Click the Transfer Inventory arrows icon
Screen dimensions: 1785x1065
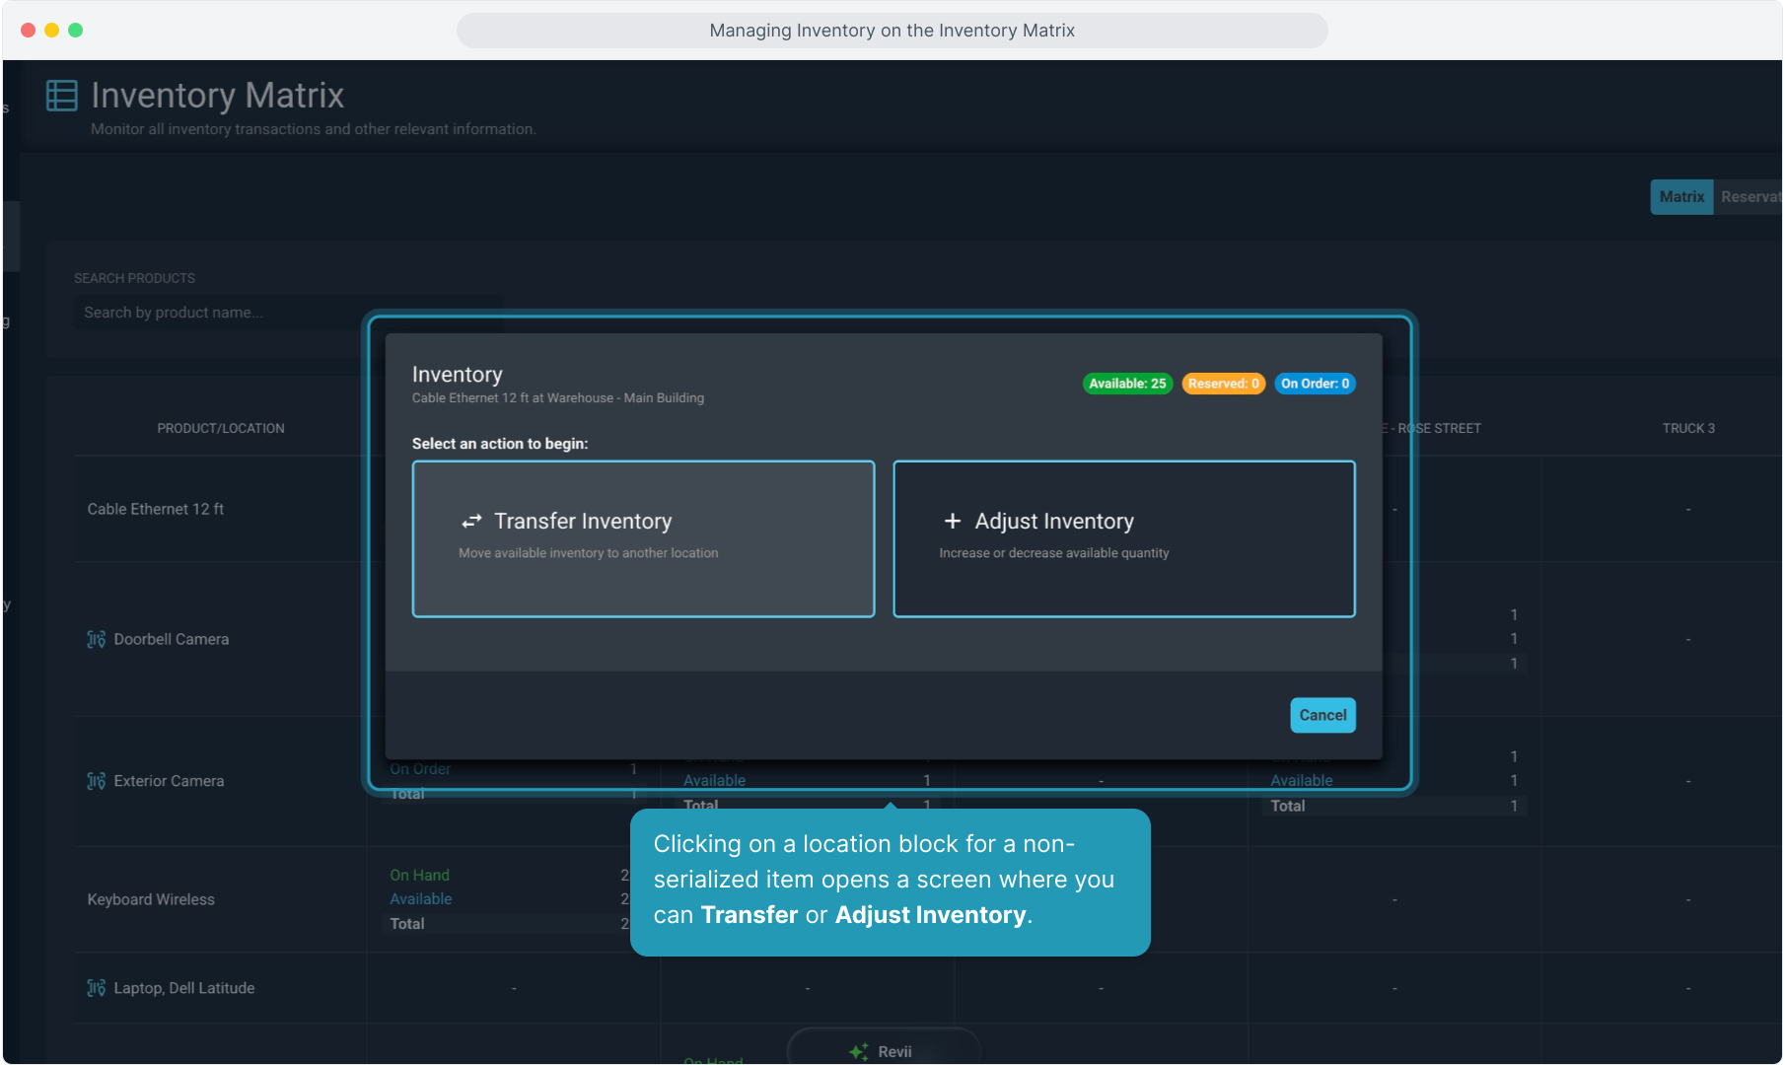472,521
